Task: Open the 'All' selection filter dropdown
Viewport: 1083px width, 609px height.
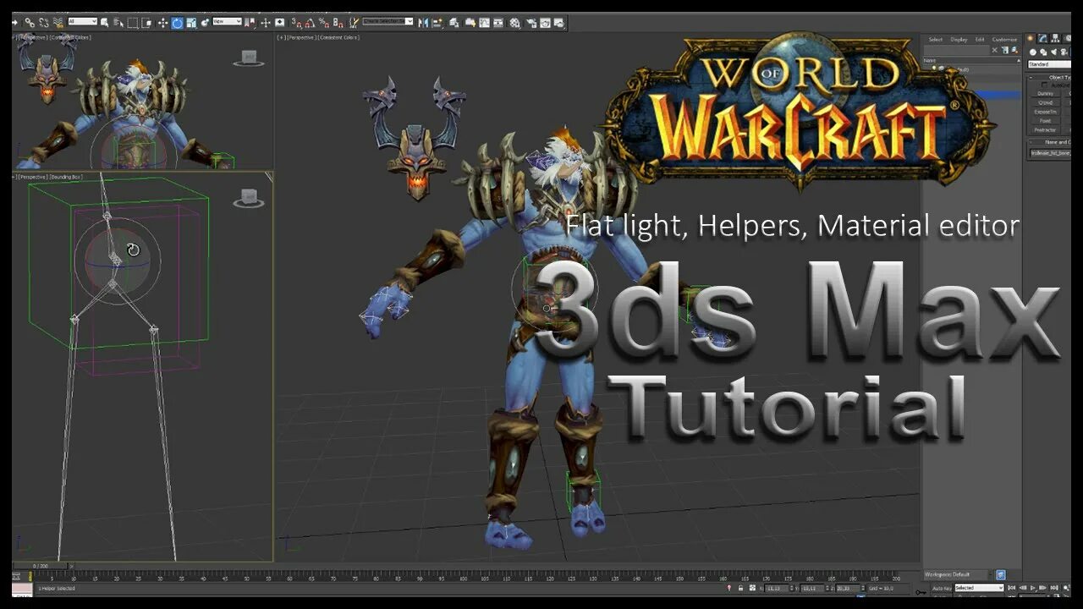Action: tap(83, 21)
